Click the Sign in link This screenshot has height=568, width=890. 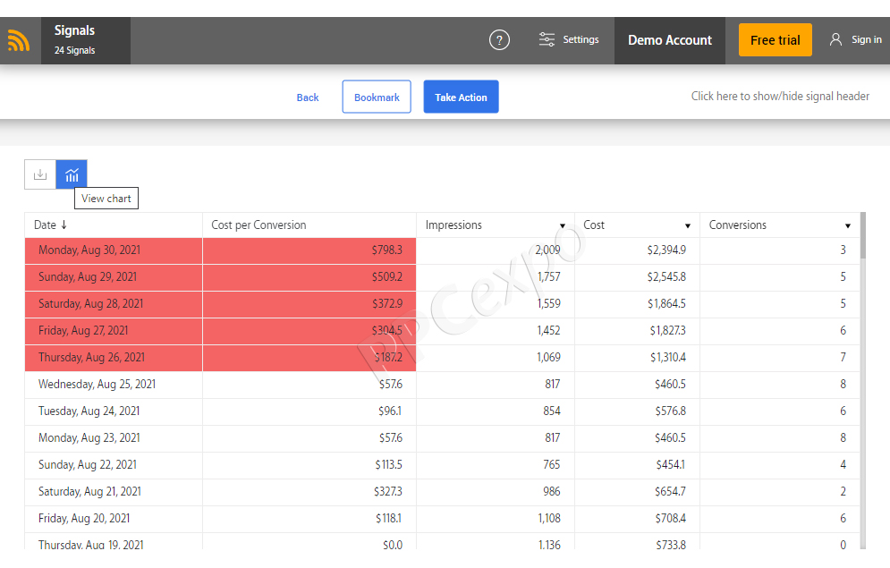(866, 39)
